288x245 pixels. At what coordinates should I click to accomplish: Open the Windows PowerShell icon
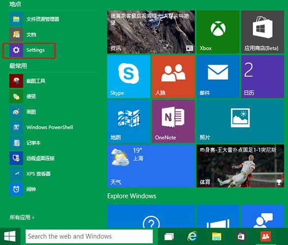click(16, 127)
